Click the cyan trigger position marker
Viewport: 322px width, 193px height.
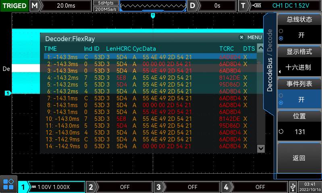pos(153,15)
